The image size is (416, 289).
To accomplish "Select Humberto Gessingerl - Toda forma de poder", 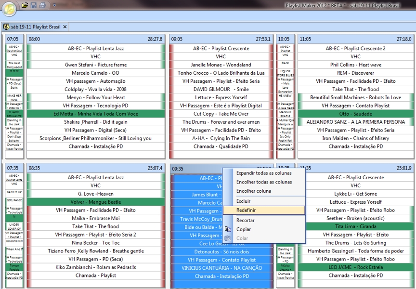I will pyautogui.click(x=355, y=251).
